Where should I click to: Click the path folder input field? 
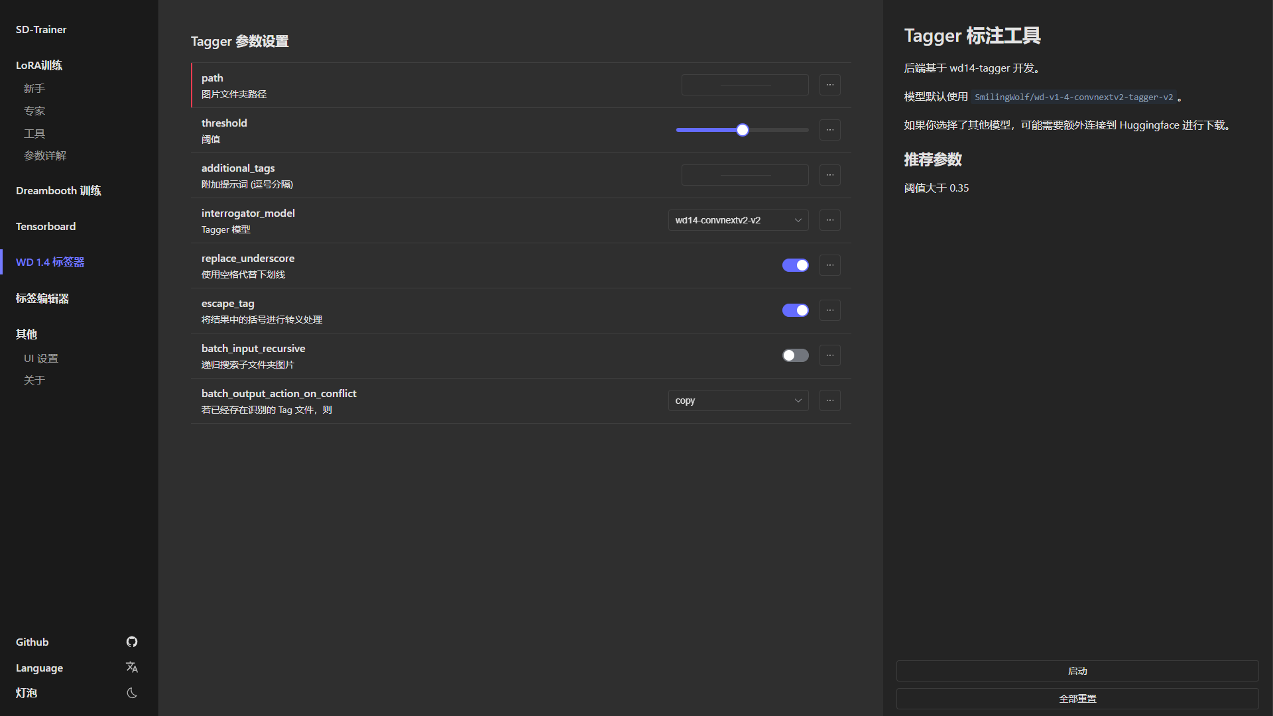[745, 85]
